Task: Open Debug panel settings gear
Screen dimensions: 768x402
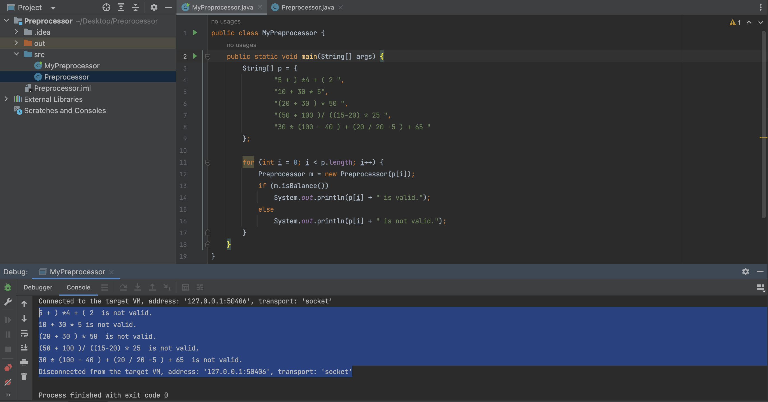Action: point(745,272)
